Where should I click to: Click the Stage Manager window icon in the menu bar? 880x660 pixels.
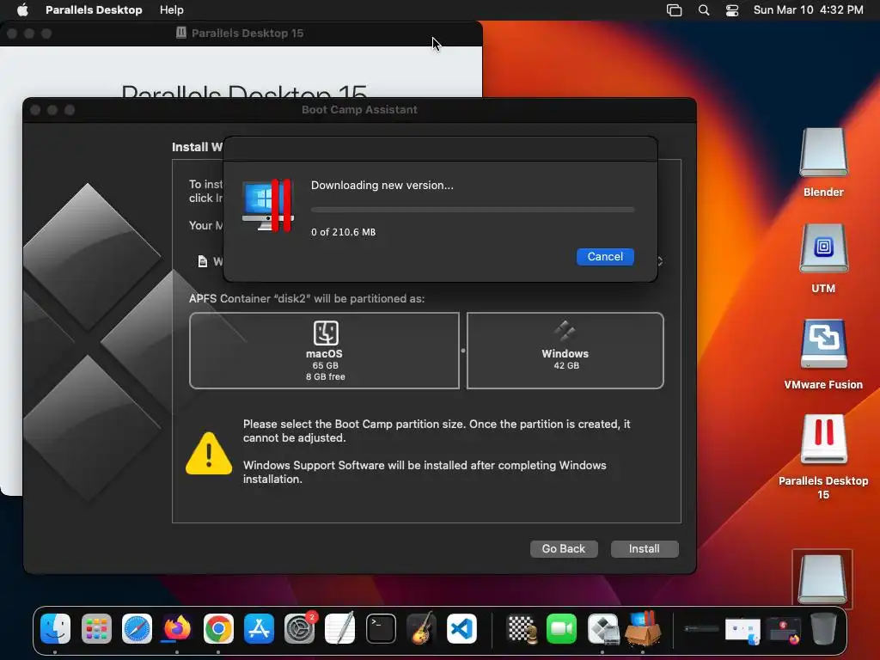[x=674, y=10]
